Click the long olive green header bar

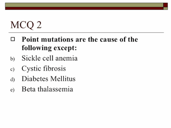click(84, 5)
